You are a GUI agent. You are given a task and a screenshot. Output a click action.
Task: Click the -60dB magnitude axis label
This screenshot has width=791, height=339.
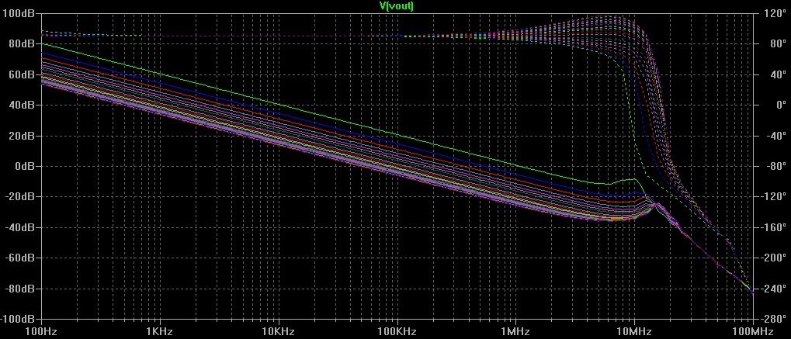tap(19, 258)
